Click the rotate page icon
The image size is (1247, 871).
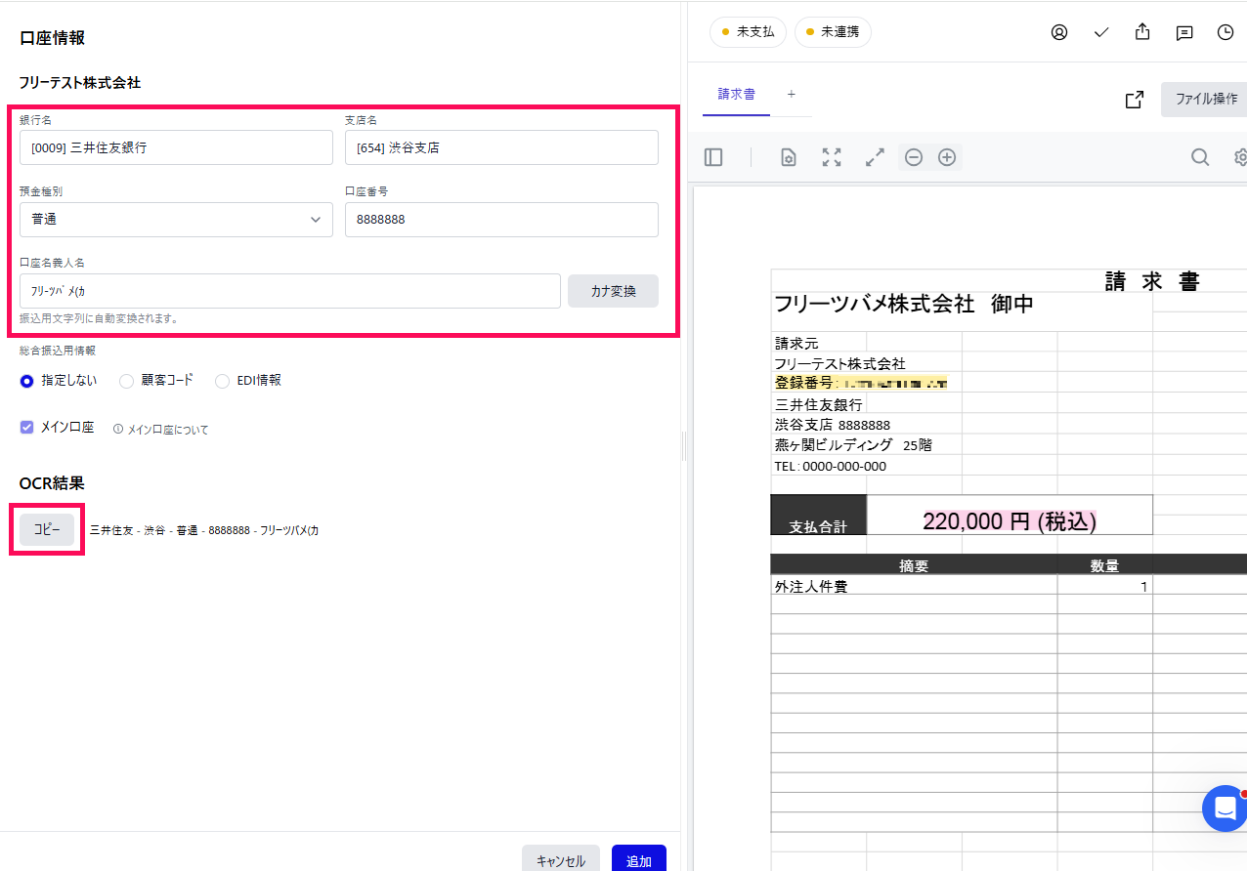point(789,157)
